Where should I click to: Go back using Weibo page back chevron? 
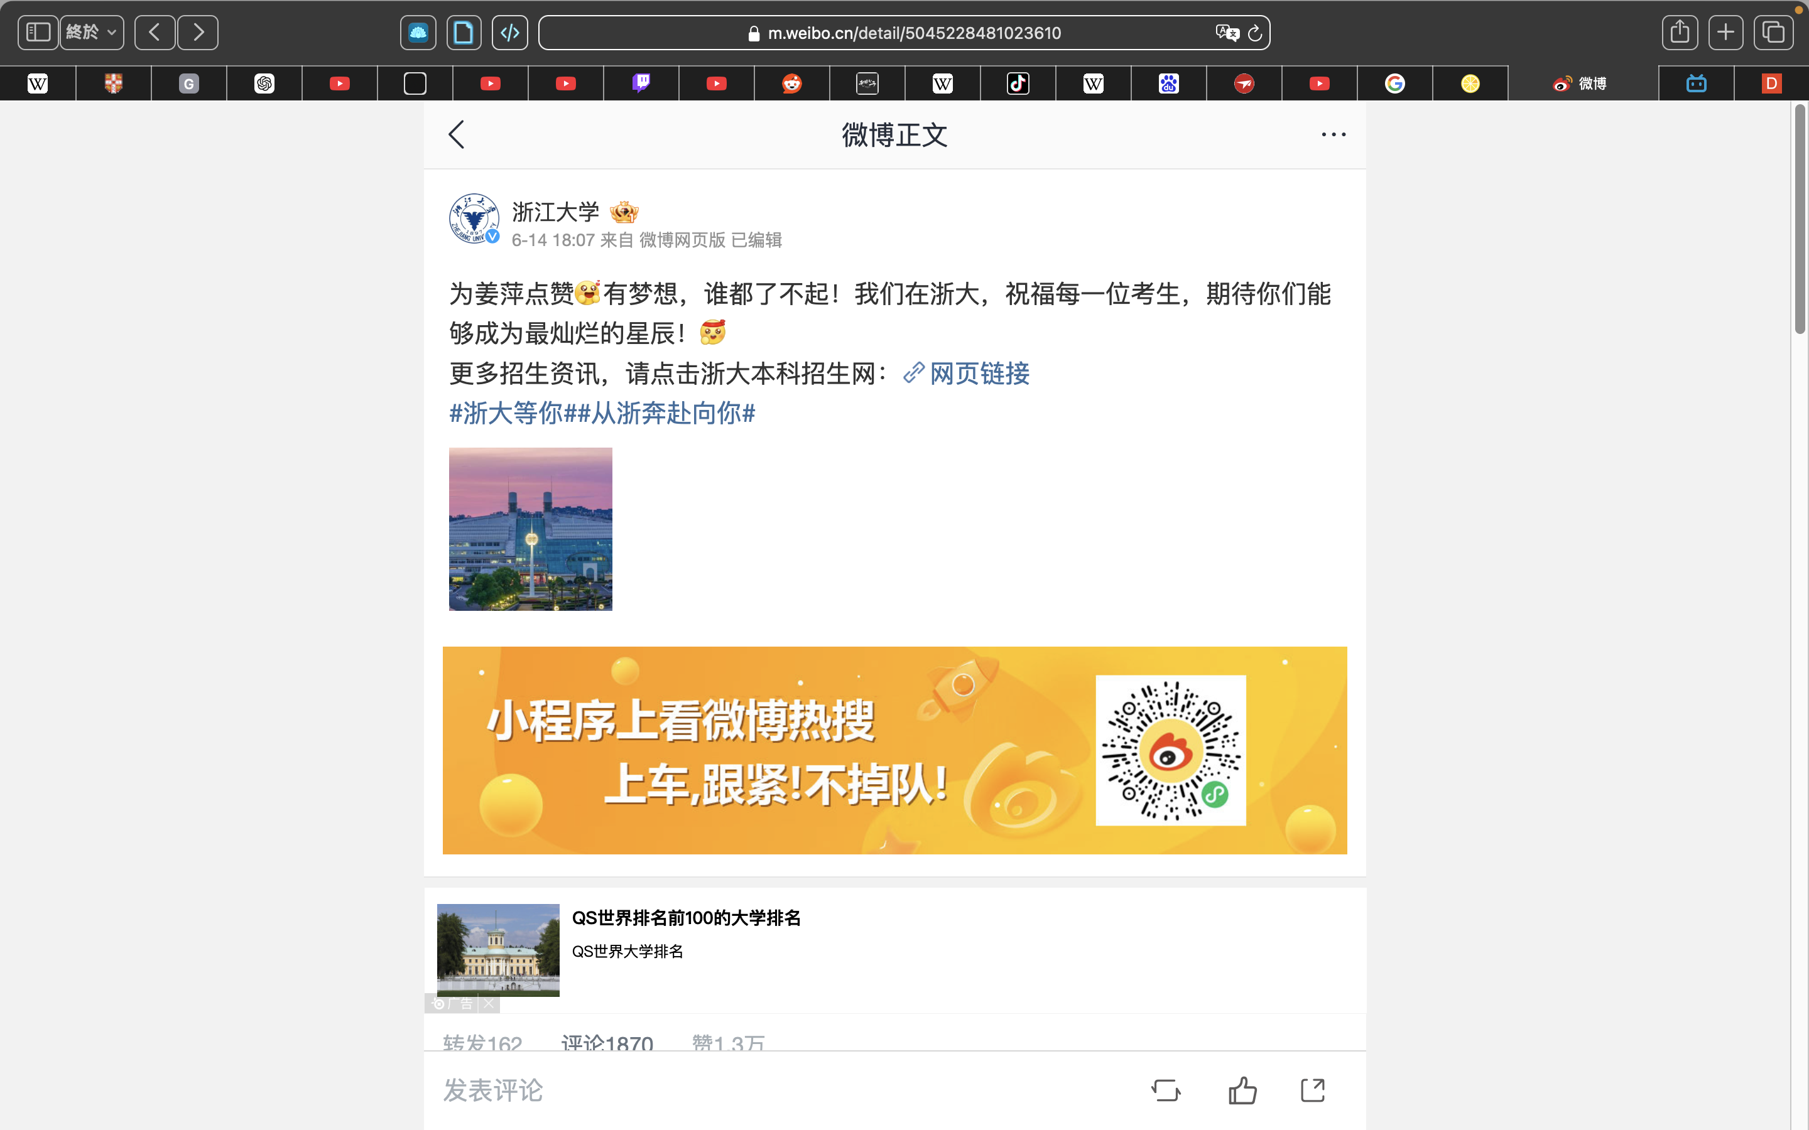pyautogui.click(x=456, y=134)
